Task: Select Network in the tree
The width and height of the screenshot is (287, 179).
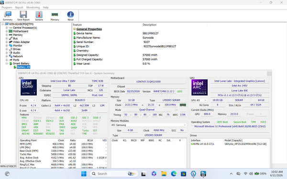Action: tap(18, 56)
